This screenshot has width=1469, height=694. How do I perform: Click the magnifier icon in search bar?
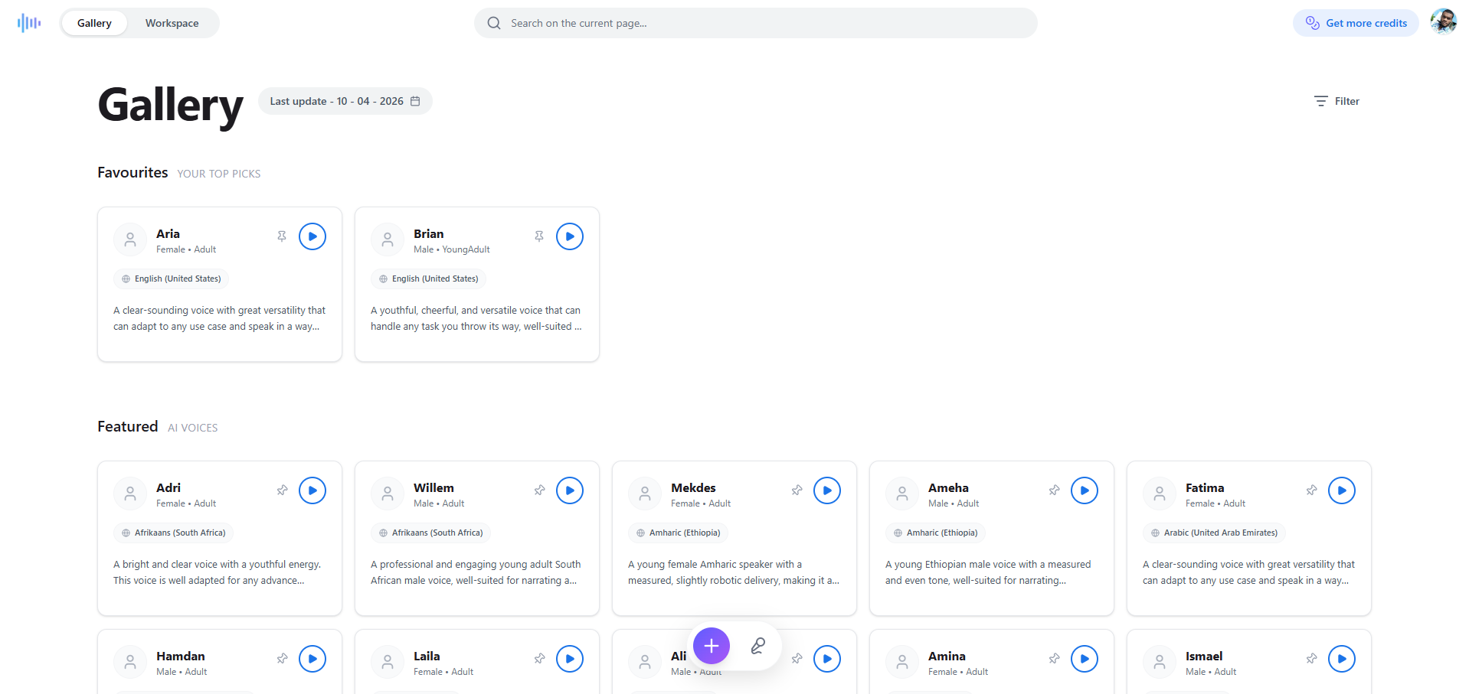[494, 23]
